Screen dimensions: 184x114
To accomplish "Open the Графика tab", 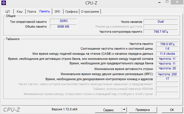I will (x=71, y=12).
